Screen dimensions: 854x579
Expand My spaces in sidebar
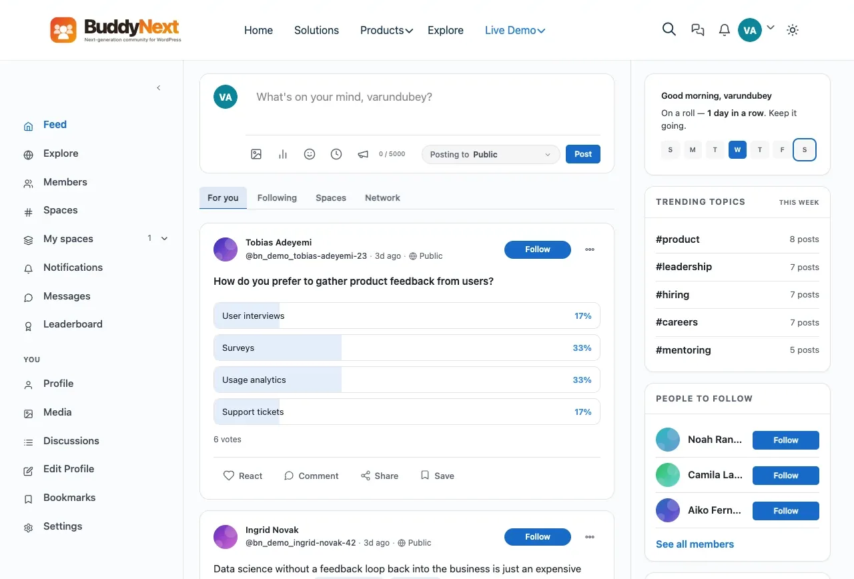tap(165, 238)
